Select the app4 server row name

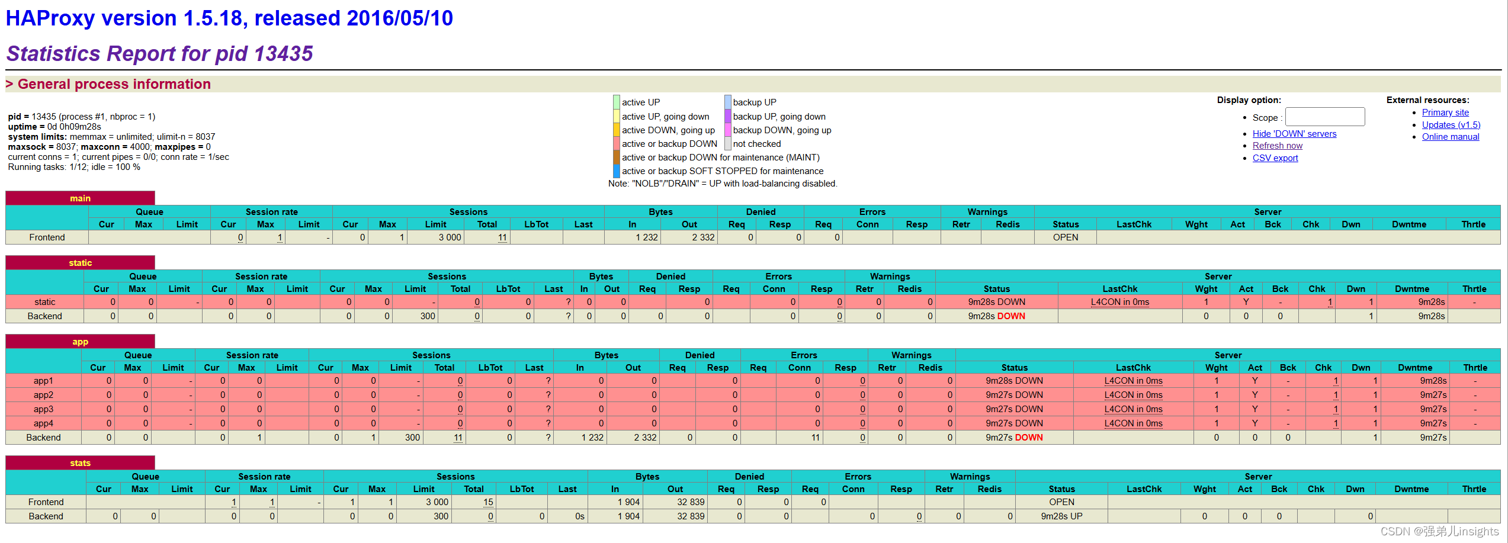click(x=43, y=423)
